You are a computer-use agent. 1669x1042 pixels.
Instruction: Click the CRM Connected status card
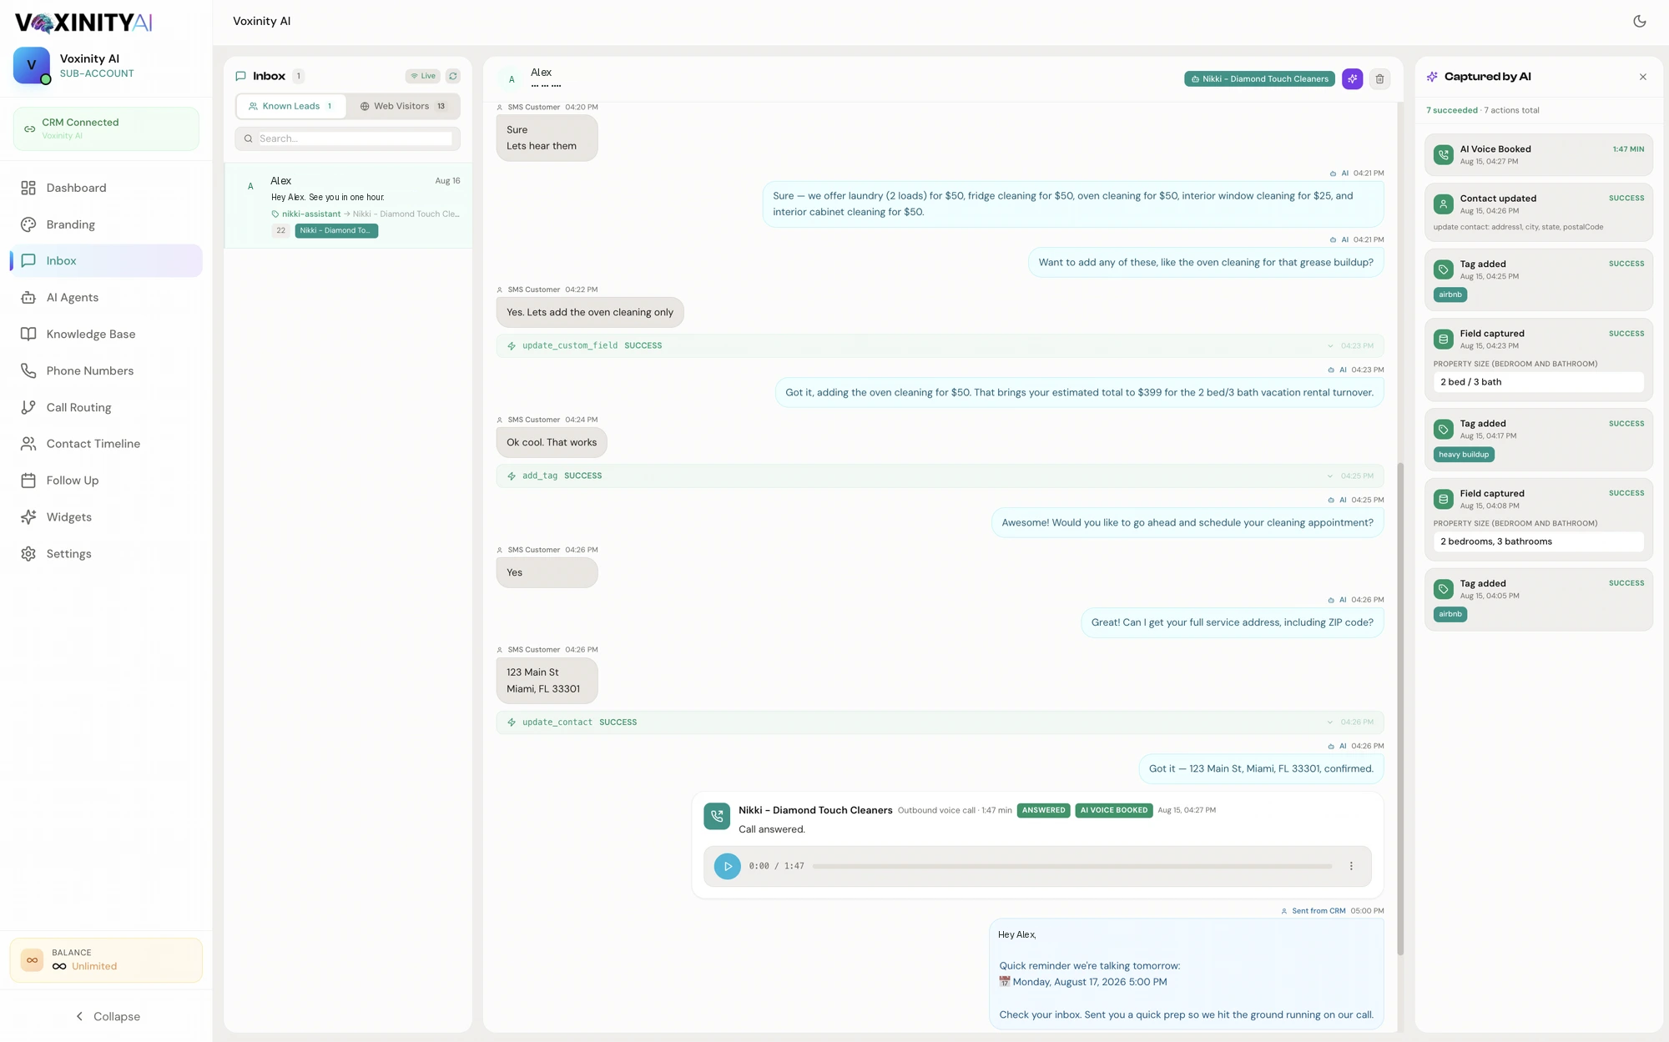[x=106, y=128]
